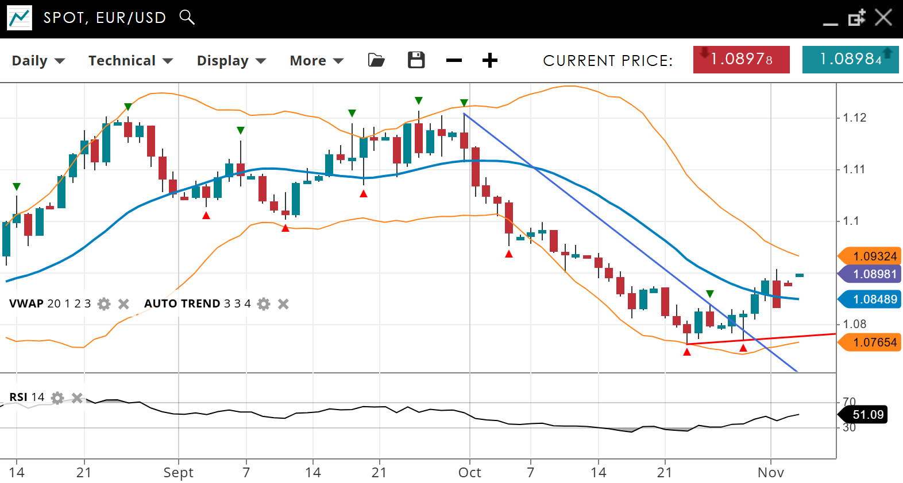Remove the Auto Trend indicator
This screenshot has height=483, width=903.
coord(283,304)
